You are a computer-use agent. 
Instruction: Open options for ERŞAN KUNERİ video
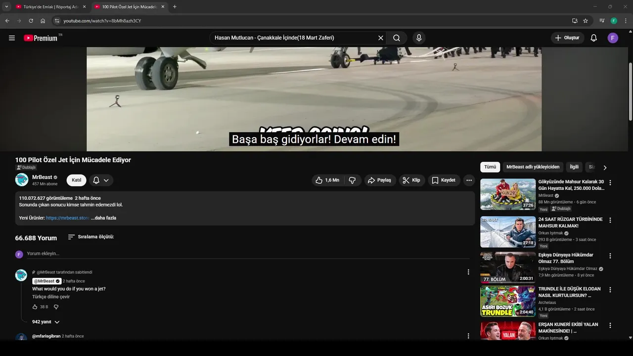pyautogui.click(x=610, y=325)
